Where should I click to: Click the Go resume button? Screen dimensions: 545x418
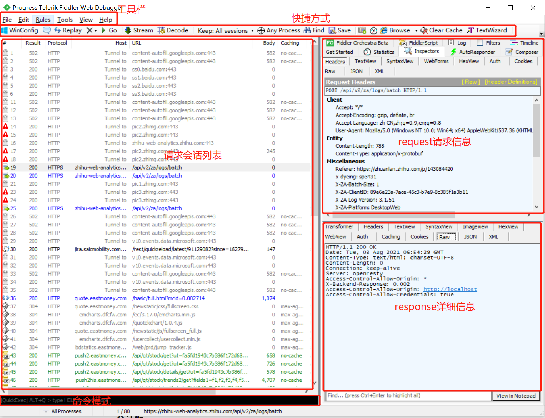point(109,30)
